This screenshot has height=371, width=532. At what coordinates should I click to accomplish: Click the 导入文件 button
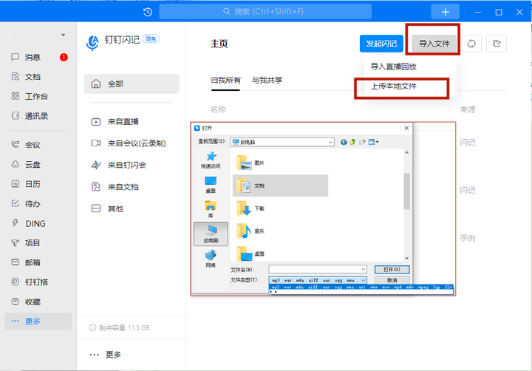click(x=434, y=44)
